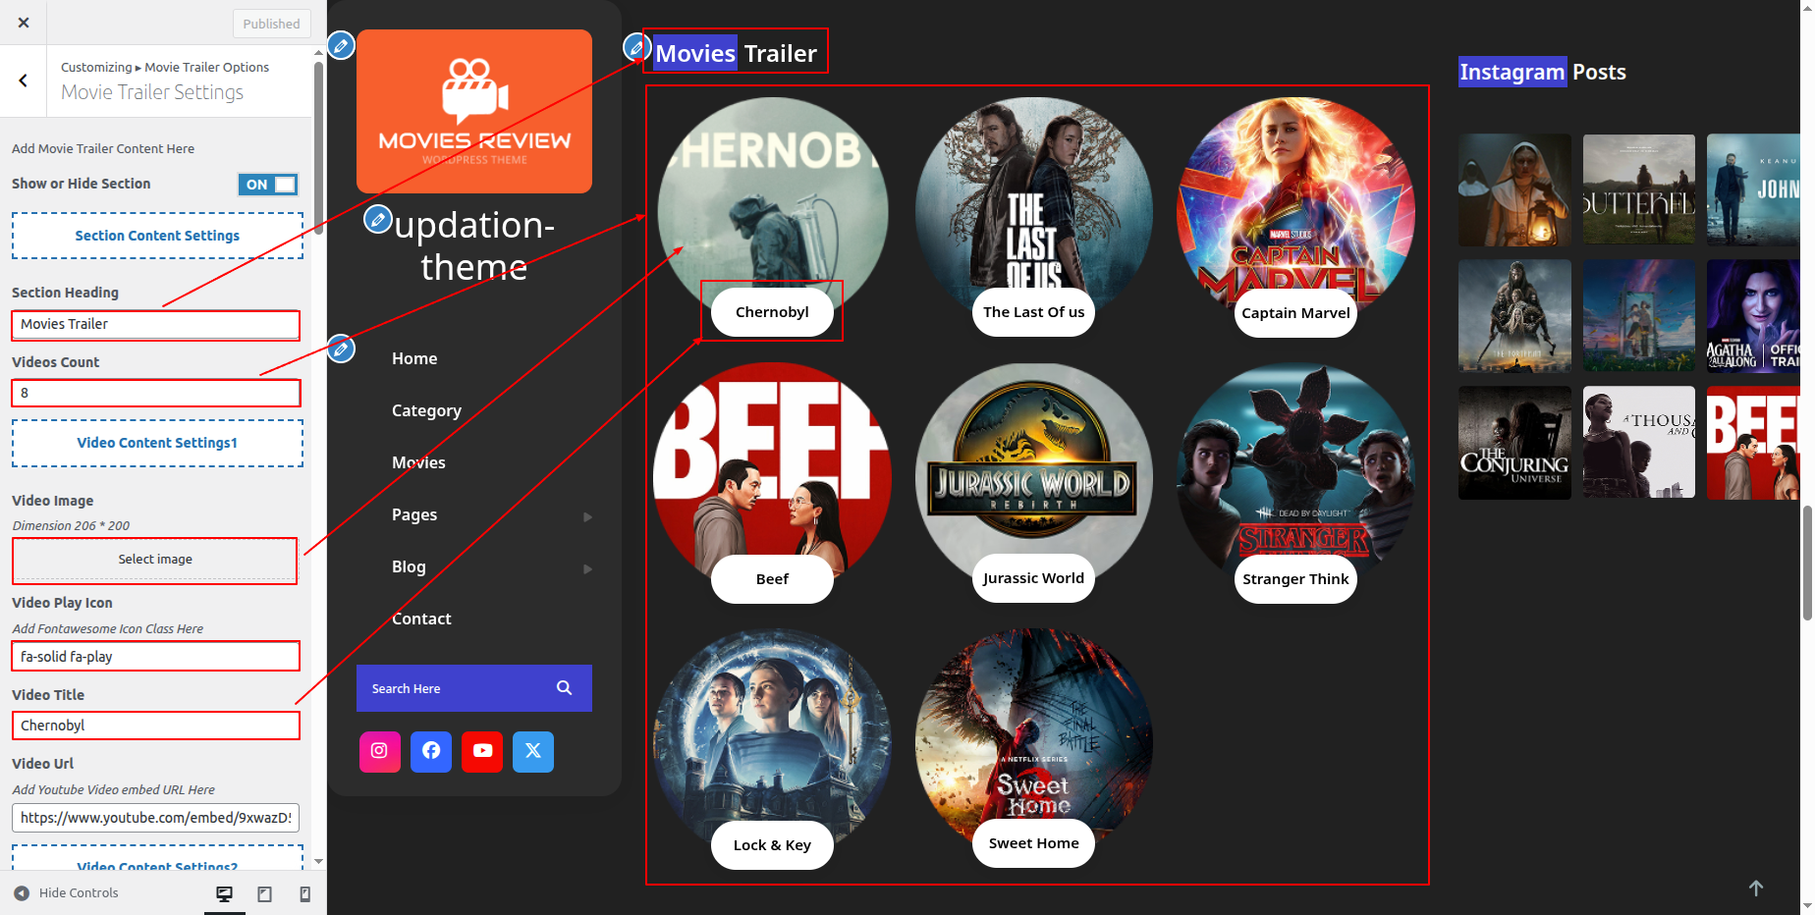
Task: Expand the Pages submenu arrow
Action: 587,516
